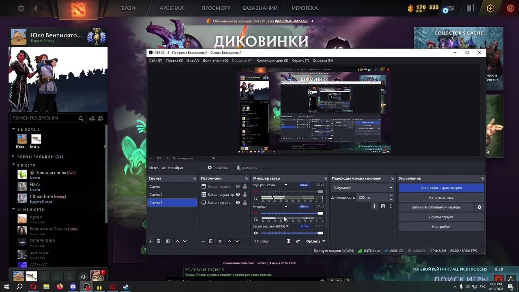Viewport: 519px width, 292px height.
Task: Open Вид (V) menu in OBS
Action: click(x=193, y=60)
